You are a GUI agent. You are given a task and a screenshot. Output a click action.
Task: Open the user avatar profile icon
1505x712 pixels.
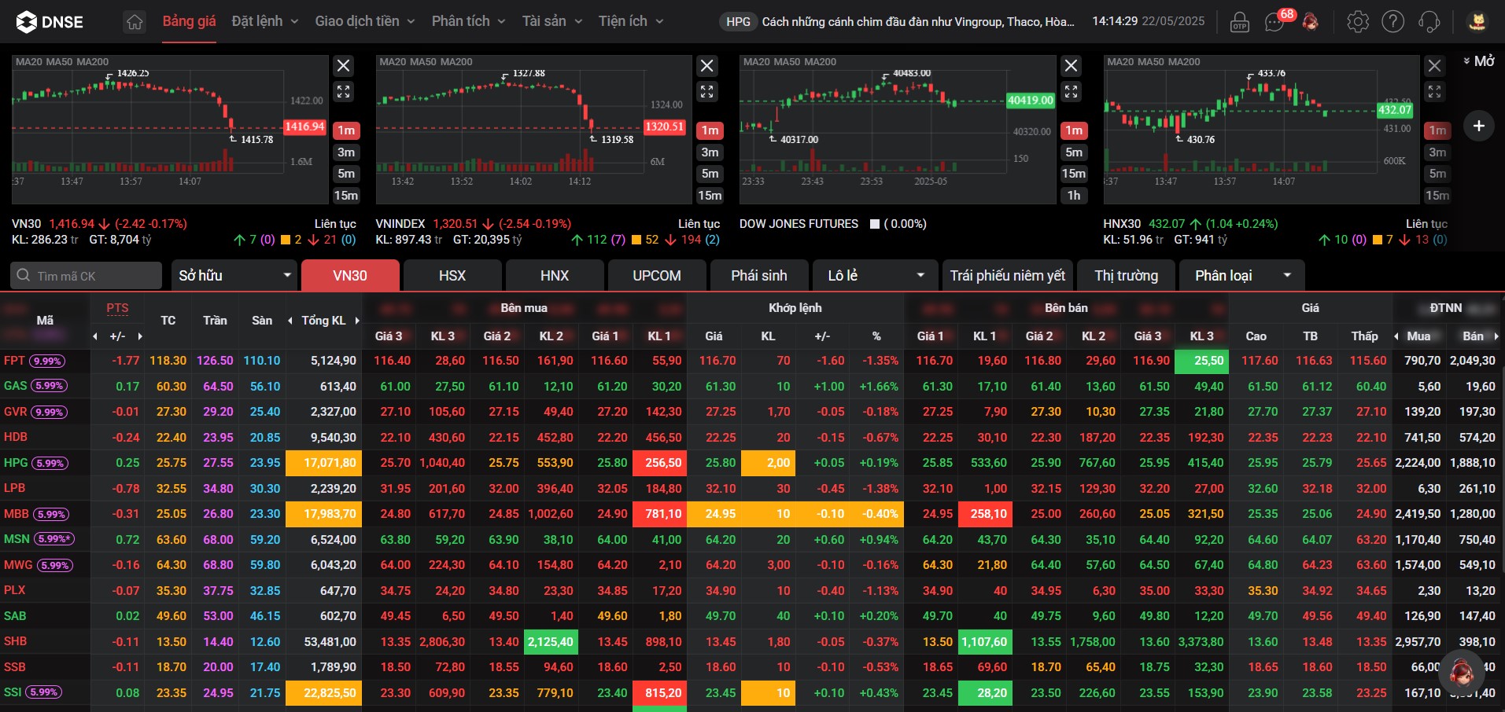1477,22
